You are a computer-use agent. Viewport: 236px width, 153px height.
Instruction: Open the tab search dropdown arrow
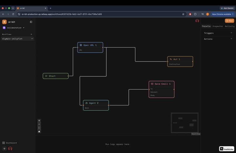click(13, 8)
